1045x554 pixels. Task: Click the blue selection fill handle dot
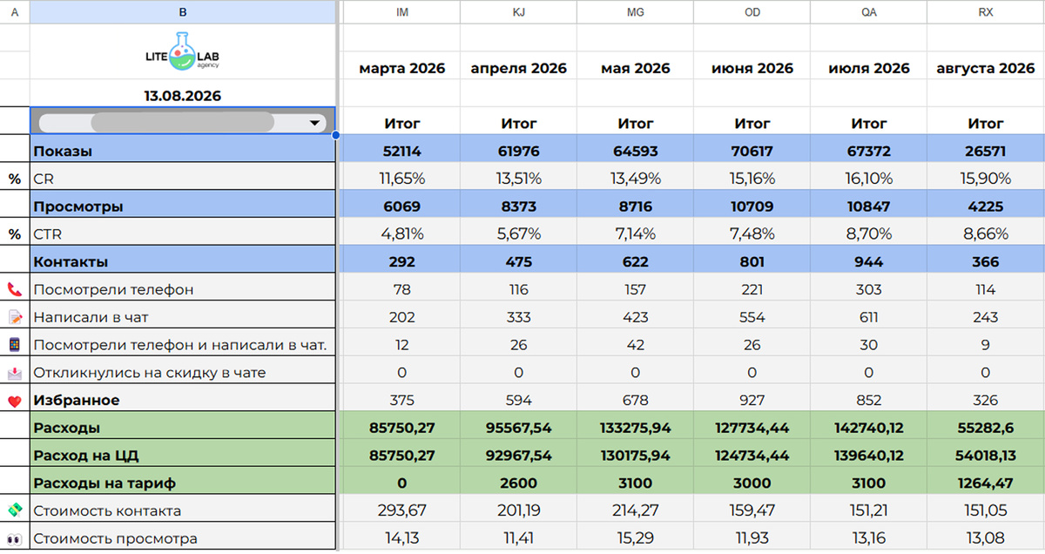(336, 135)
